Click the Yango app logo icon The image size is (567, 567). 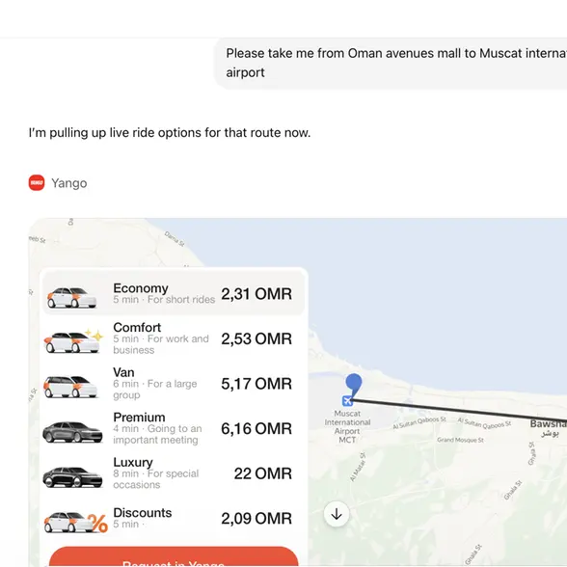[x=37, y=182]
